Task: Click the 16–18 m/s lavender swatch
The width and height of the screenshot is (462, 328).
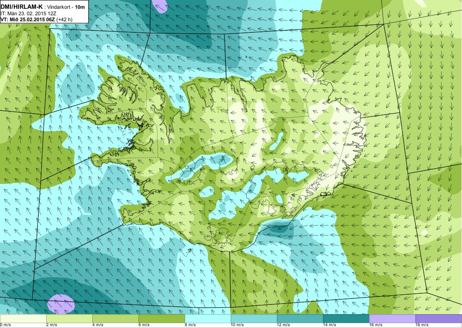Action: pyautogui.click(x=392, y=318)
